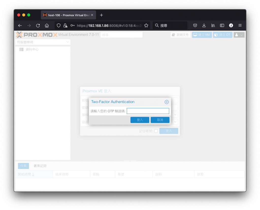Open the user account dropdown

(x=239, y=35)
